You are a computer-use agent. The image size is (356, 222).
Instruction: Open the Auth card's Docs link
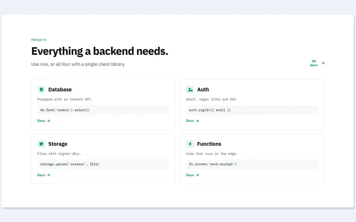(x=192, y=121)
